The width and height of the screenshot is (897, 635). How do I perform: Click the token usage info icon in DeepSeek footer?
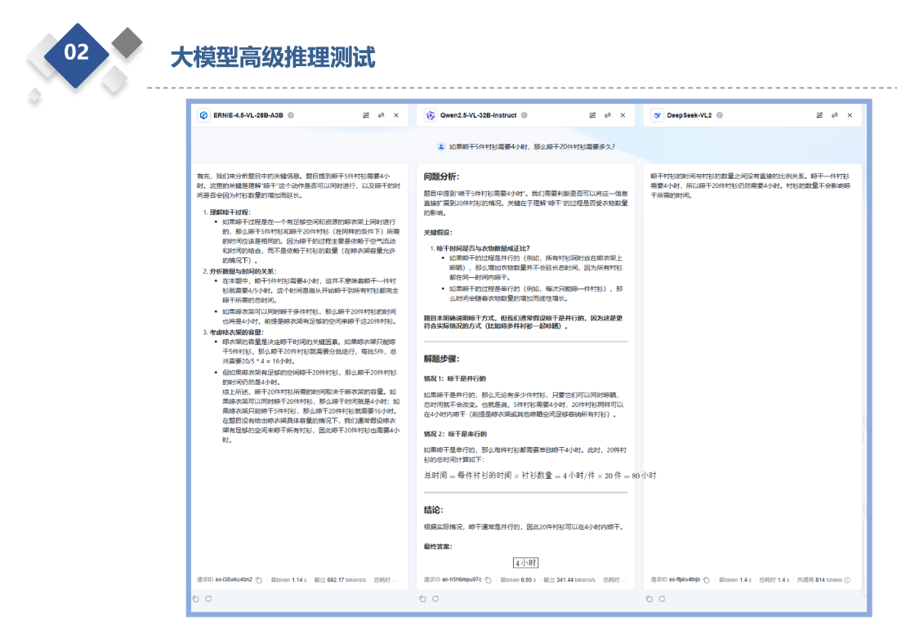pyautogui.click(x=847, y=580)
